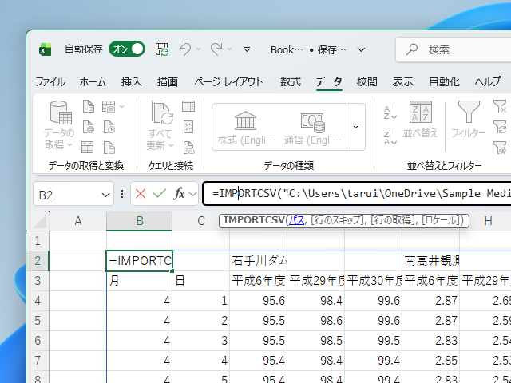Click the Redo arrow icon
Screen dimensions: 511x383
pyautogui.click(x=216, y=49)
